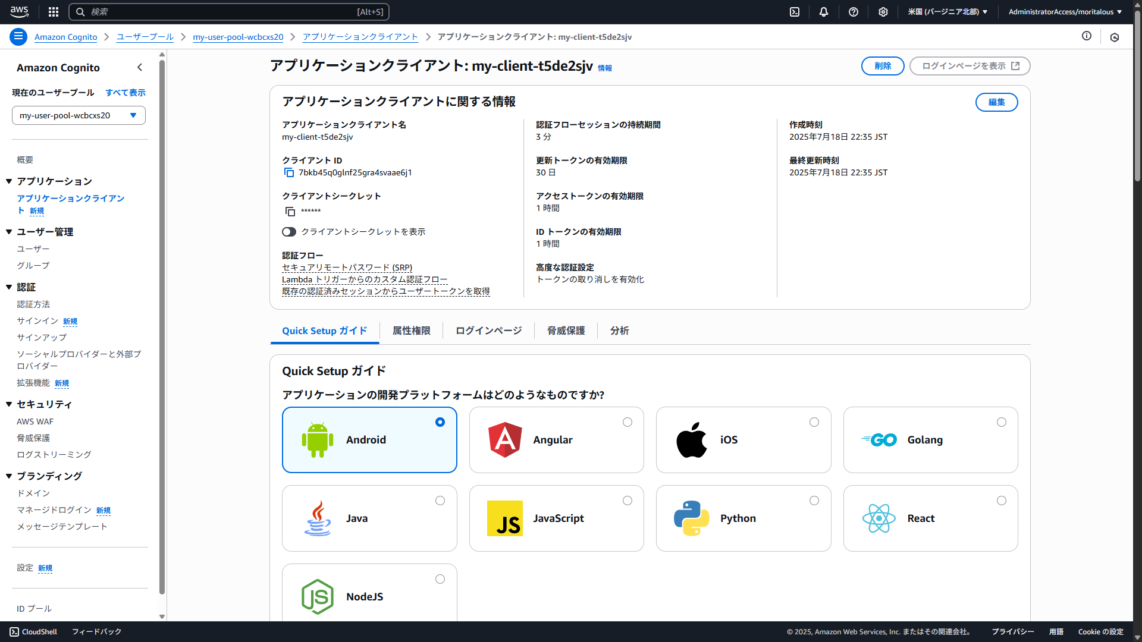The width and height of the screenshot is (1142, 642).
Task: Open the settings gear icon
Action: tap(883, 12)
